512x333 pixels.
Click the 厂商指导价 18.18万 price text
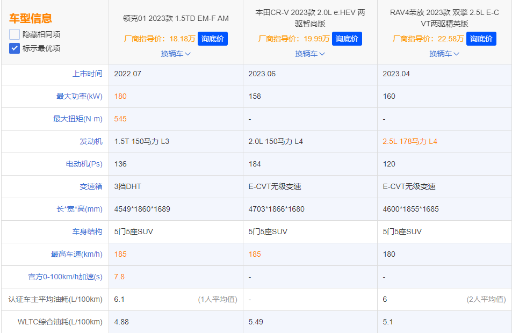[160, 39]
